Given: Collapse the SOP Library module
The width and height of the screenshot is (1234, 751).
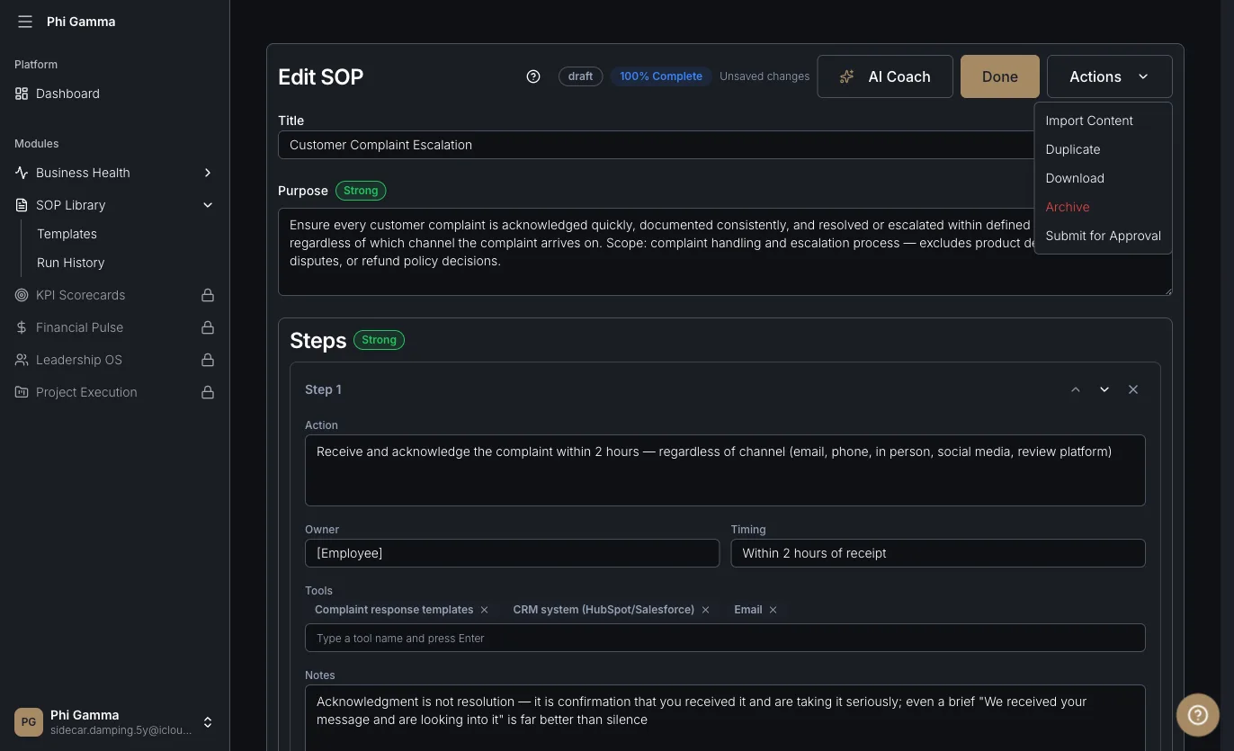Looking at the screenshot, I should coord(208,205).
